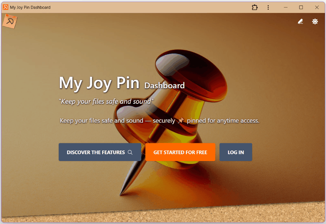Image resolution: width=326 pixels, height=224 pixels.
Task: Select Discover the Features button
Action: [100, 152]
